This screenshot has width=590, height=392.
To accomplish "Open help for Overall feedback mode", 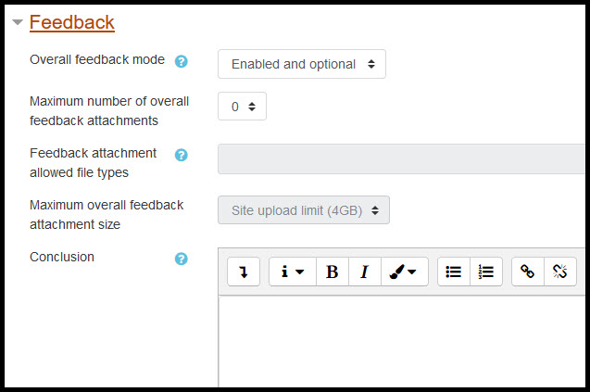I will coord(181,61).
